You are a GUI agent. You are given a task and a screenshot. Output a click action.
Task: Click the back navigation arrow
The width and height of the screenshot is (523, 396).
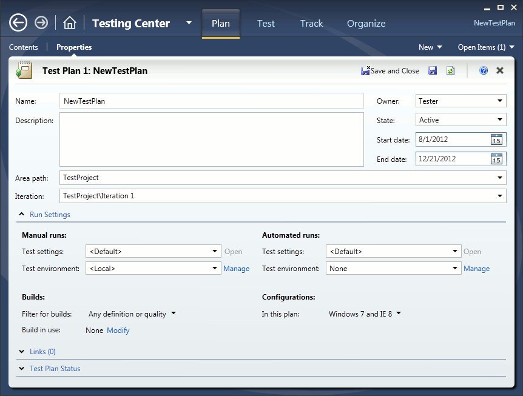pyautogui.click(x=18, y=23)
